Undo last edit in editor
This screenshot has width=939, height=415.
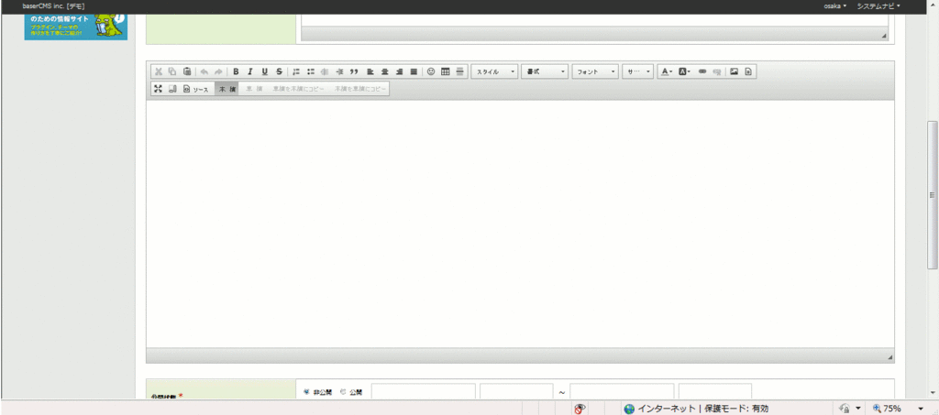pyautogui.click(x=204, y=71)
